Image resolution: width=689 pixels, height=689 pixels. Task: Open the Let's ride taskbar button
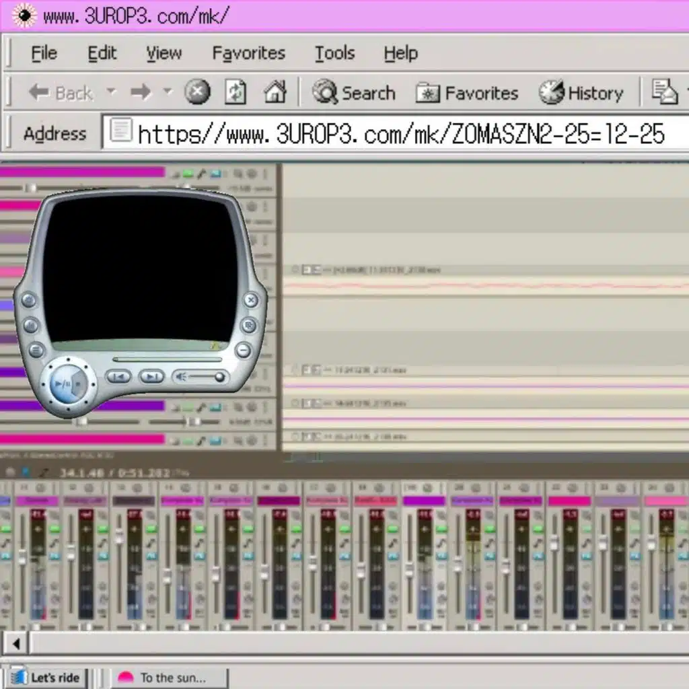[47, 677]
